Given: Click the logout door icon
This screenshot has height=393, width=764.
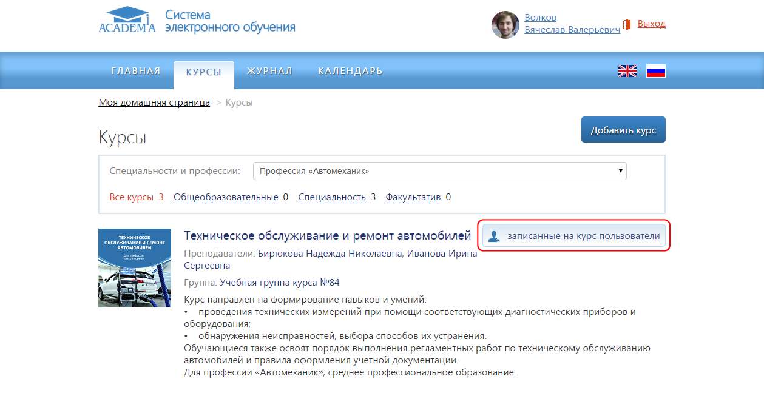Looking at the screenshot, I should click(x=627, y=24).
